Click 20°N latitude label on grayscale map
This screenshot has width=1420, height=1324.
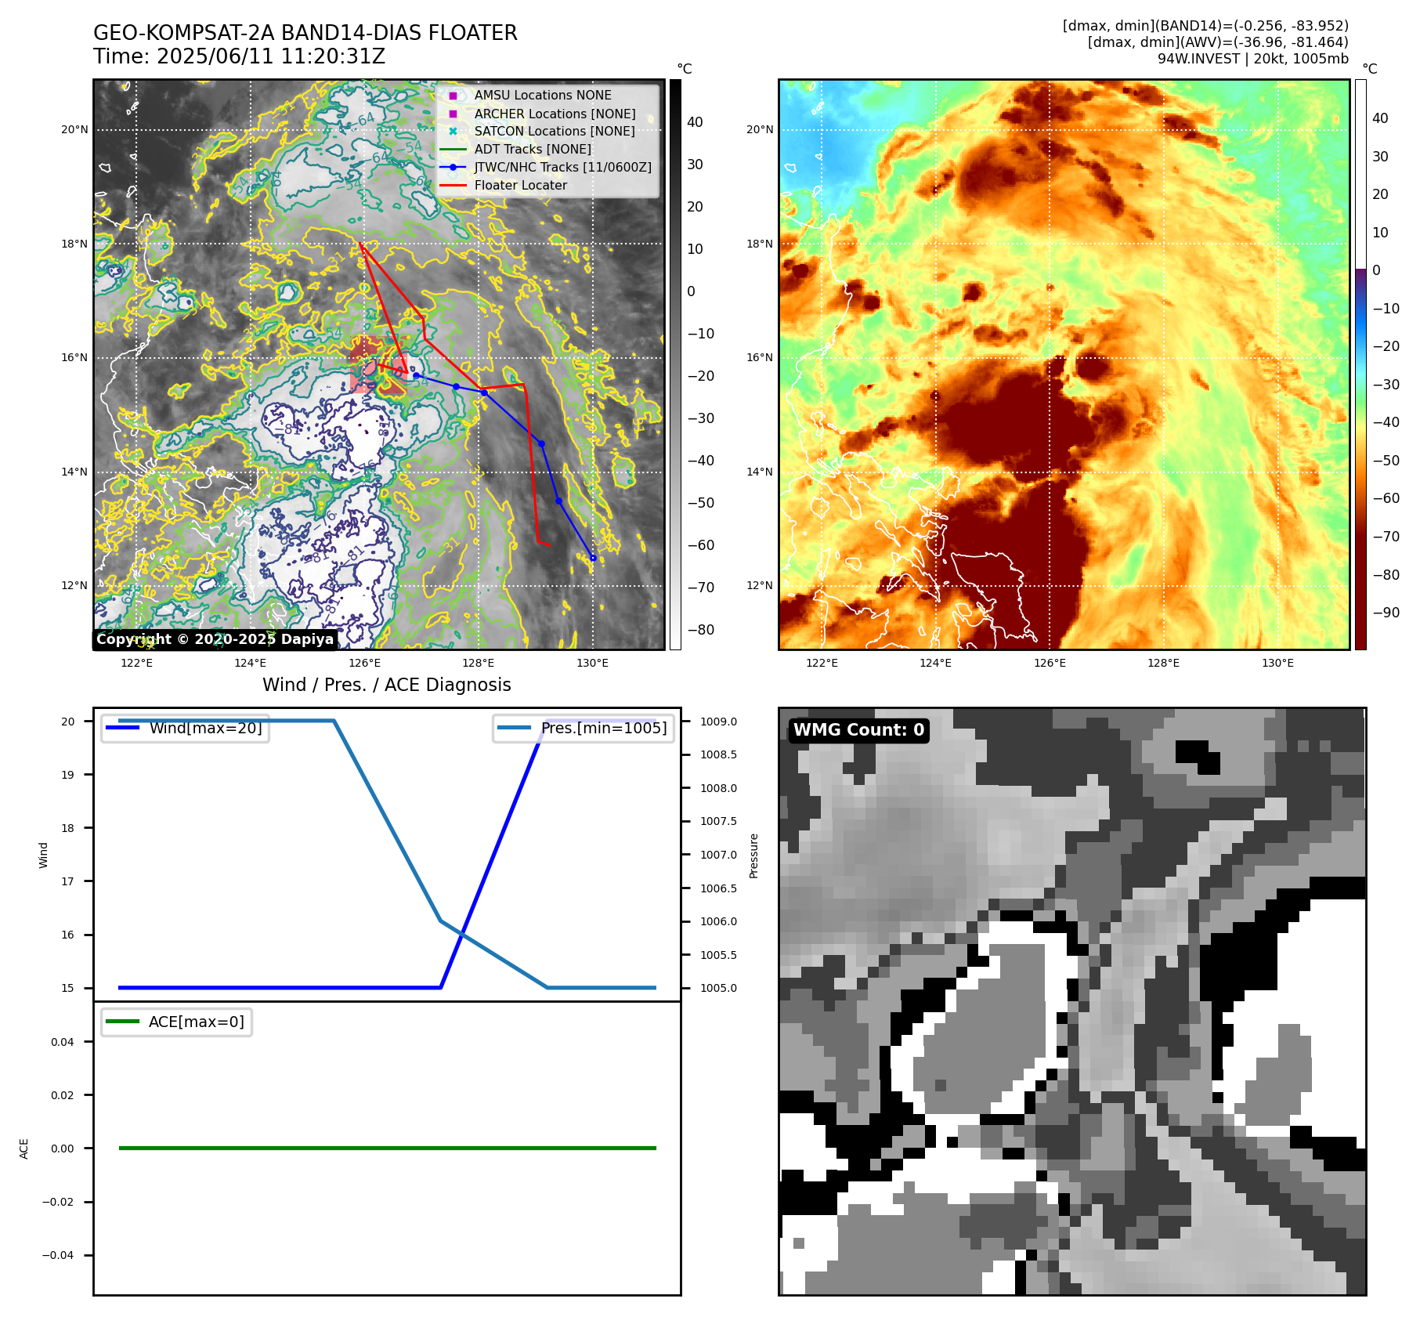click(x=74, y=130)
